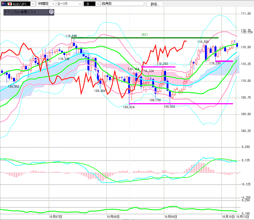Screen dimensions: 254x220
Task: Click the 109.25 price axis label
Action: coord(246,131)
